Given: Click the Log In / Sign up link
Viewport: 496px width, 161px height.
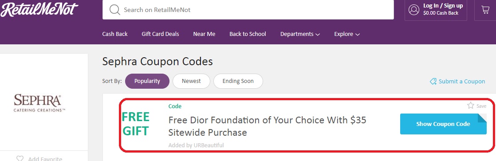Looking at the screenshot, I should pyautogui.click(x=443, y=6).
